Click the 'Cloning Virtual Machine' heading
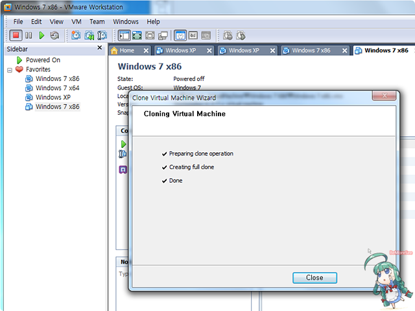The width and height of the screenshot is (415, 311). click(x=184, y=114)
